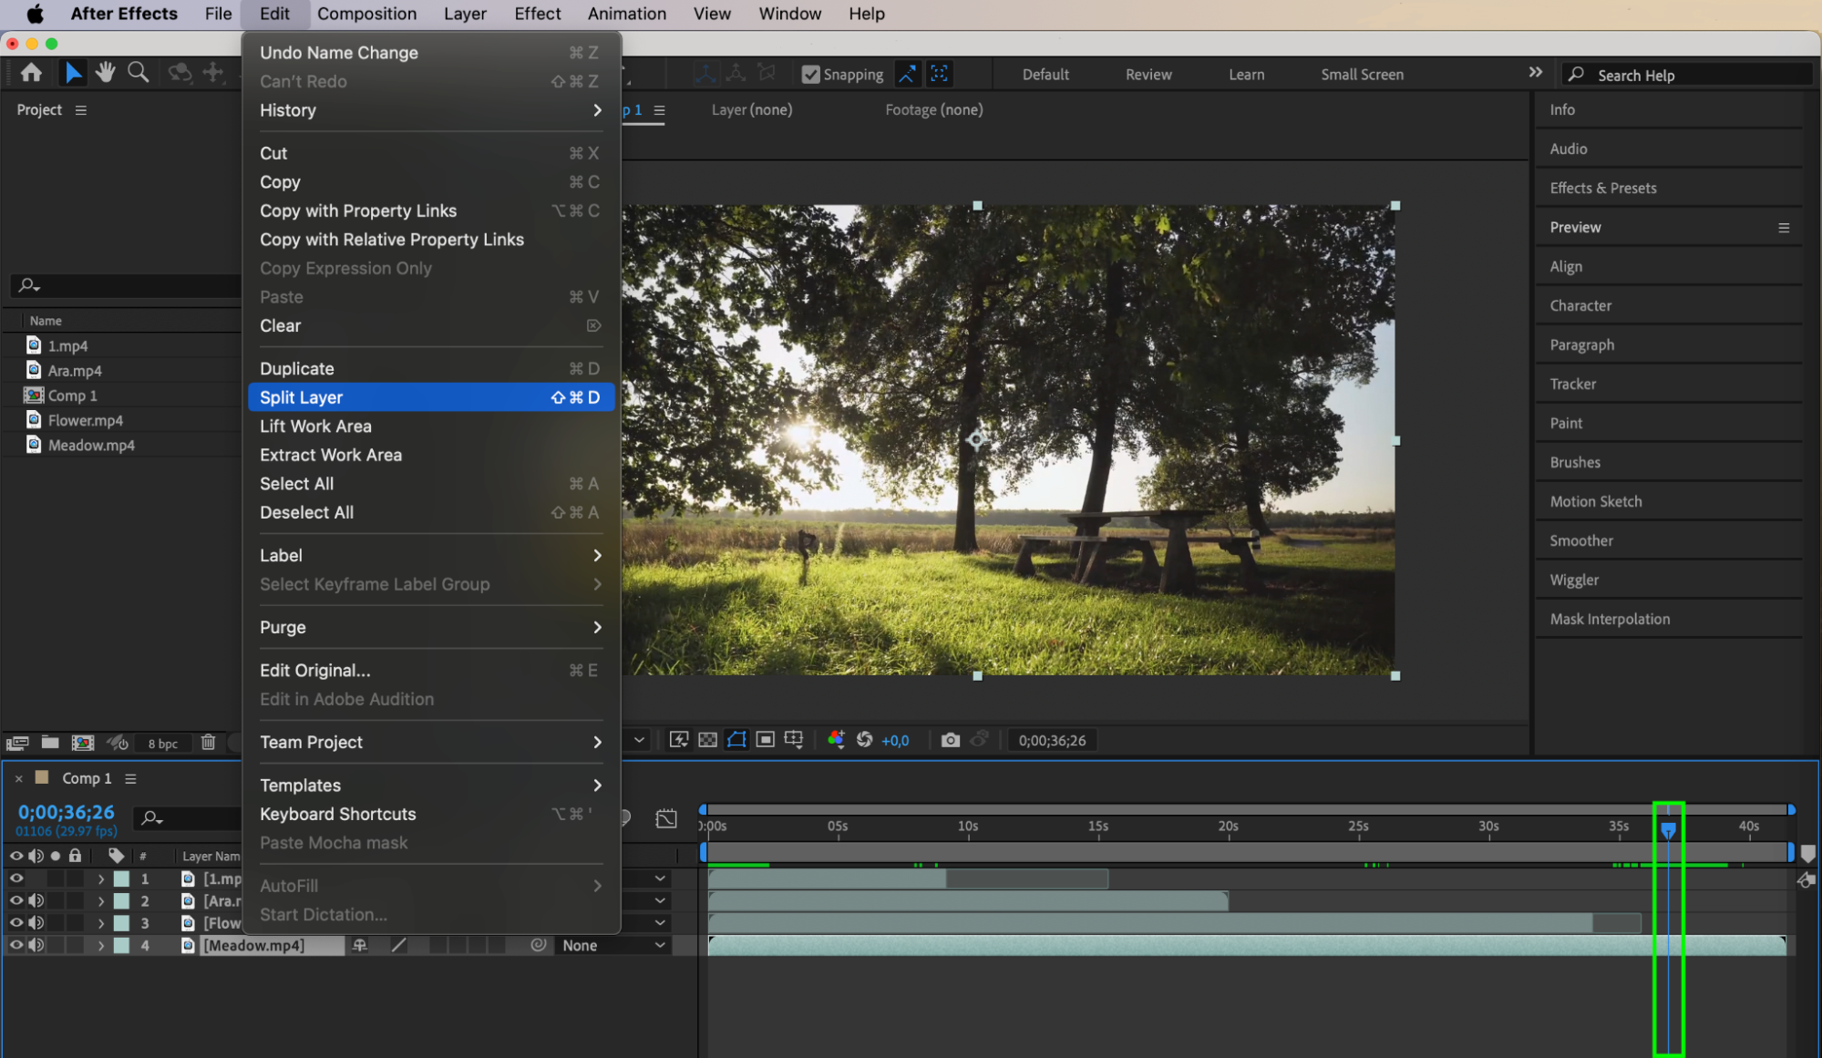
Task: Select the Zoom magnifier tool
Action: pos(138,73)
